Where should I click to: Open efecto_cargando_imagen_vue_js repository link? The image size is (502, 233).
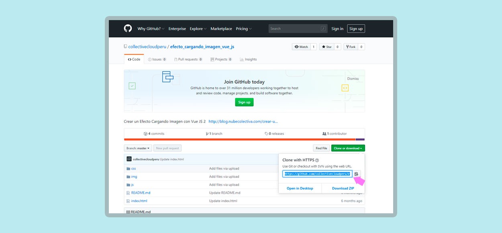202,47
